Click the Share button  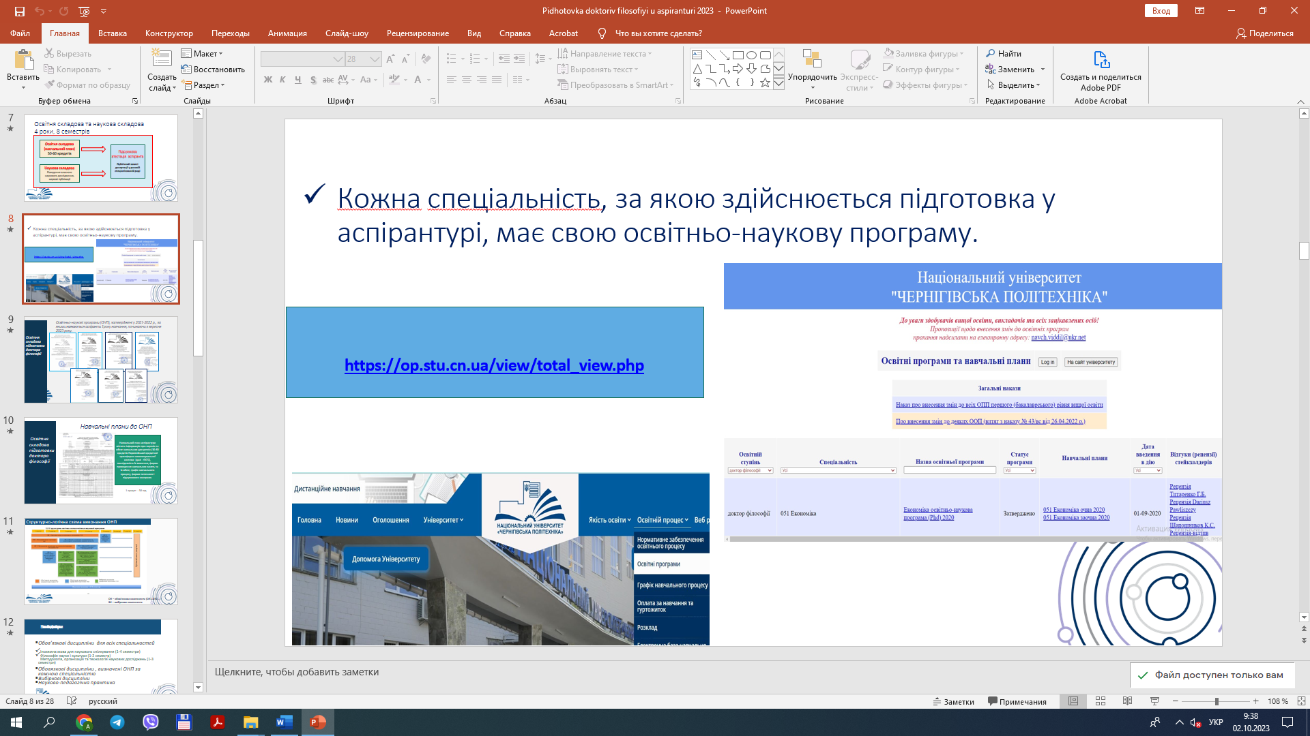(x=1265, y=33)
